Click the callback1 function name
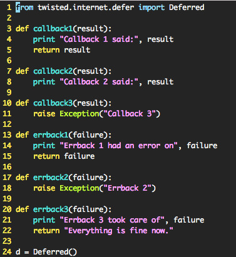Screen dimensions: 236x257 coord(53,29)
